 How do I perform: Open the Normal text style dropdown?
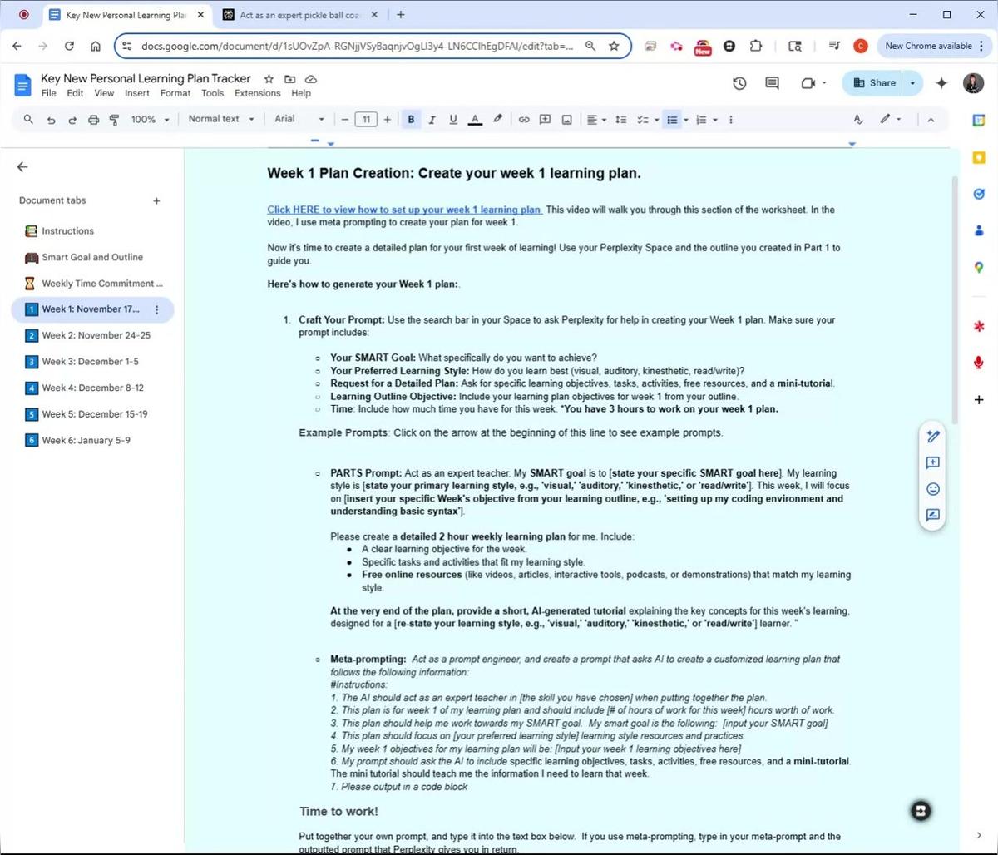click(220, 119)
